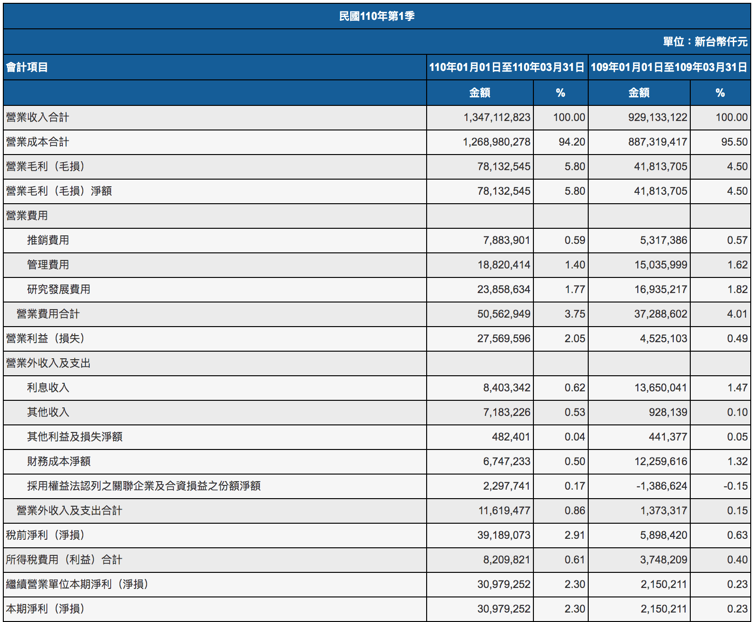This screenshot has height=622, width=755.
Task: Click the 11,619,477 value
Action: [x=504, y=510]
